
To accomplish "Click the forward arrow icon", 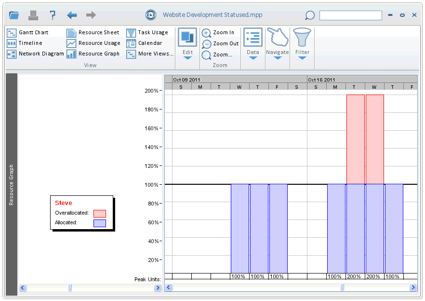I will (x=91, y=15).
